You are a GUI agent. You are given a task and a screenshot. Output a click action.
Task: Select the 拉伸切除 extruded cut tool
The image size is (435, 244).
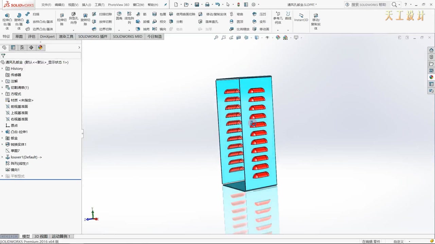[62, 20]
